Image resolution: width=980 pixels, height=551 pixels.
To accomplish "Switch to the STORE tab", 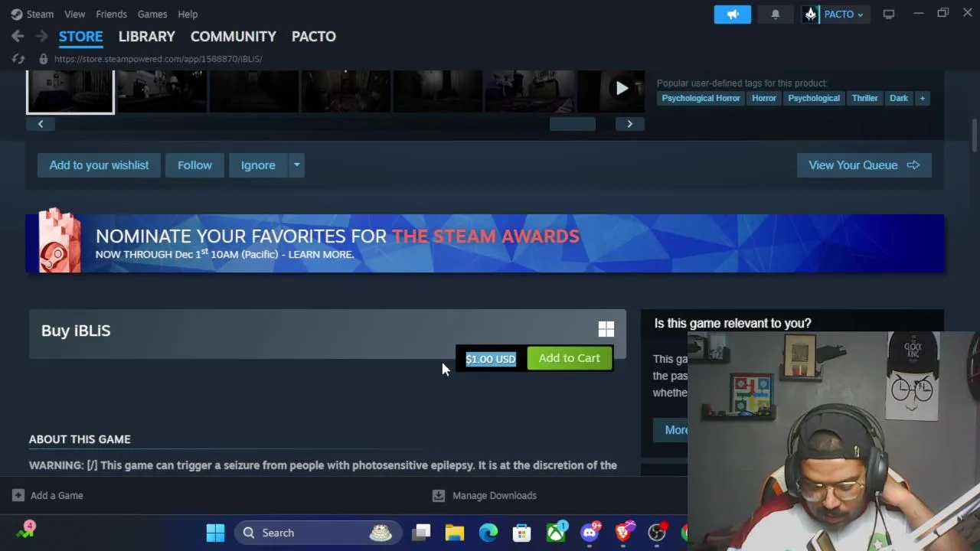I will [x=80, y=36].
